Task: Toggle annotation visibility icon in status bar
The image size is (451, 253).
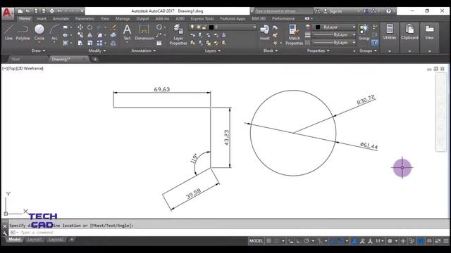Action: (x=354, y=241)
